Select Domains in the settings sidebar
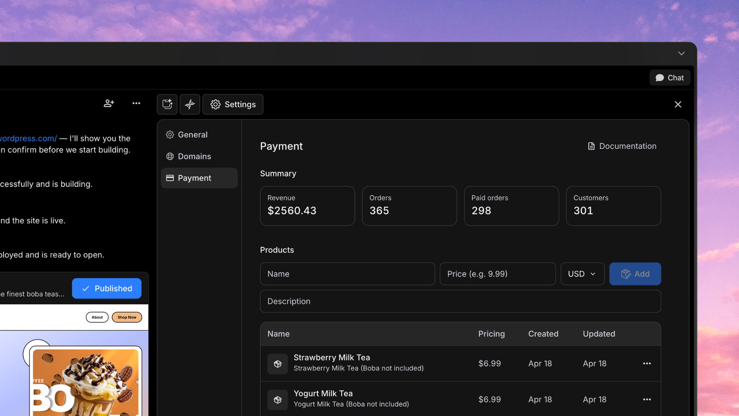The height and width of the screenshot is (416, 739). click(x=199, y=156)
